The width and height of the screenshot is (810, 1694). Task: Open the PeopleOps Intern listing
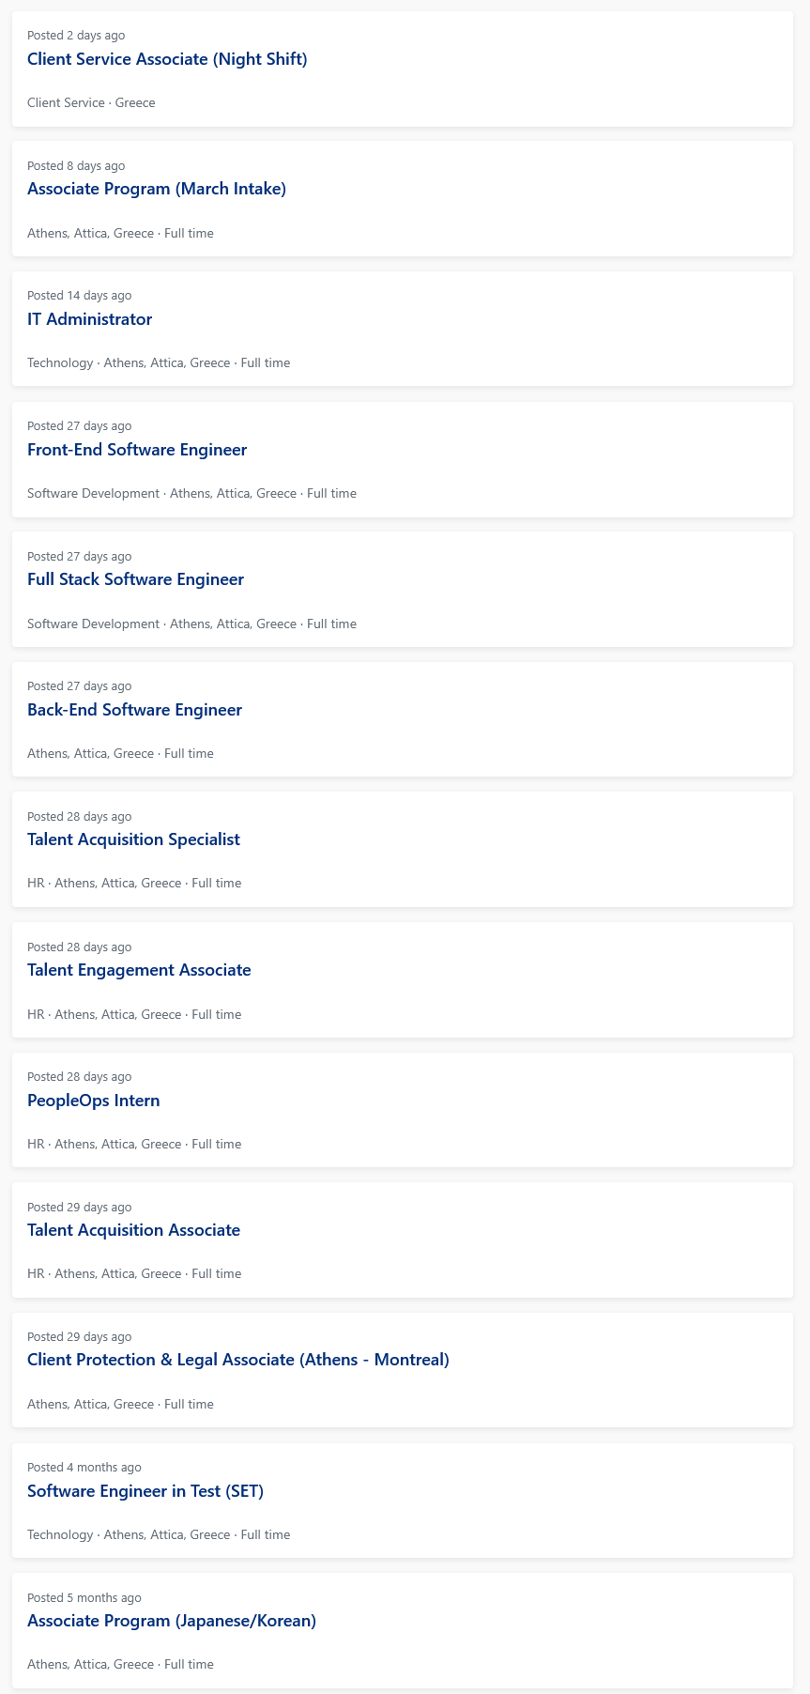(x=94, y=1101)
